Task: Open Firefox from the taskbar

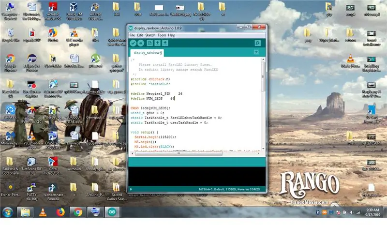Action: [x=60, y=212]
